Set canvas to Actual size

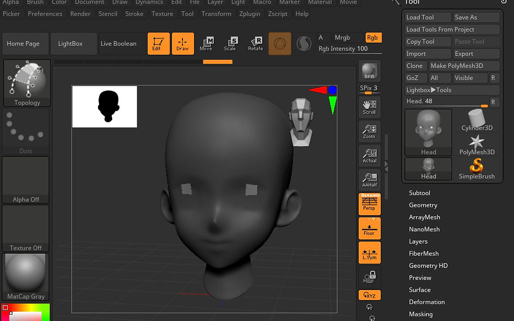369,156
